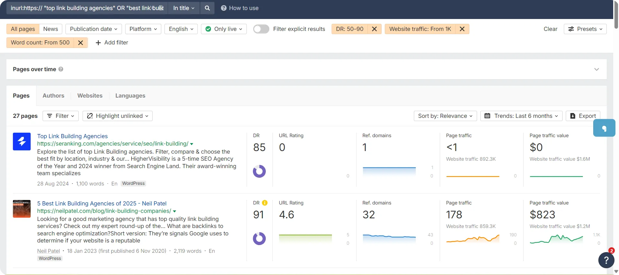This screenshot has height=275, width=619.
Task: Open How to use help
Action: tap(240, 8)
